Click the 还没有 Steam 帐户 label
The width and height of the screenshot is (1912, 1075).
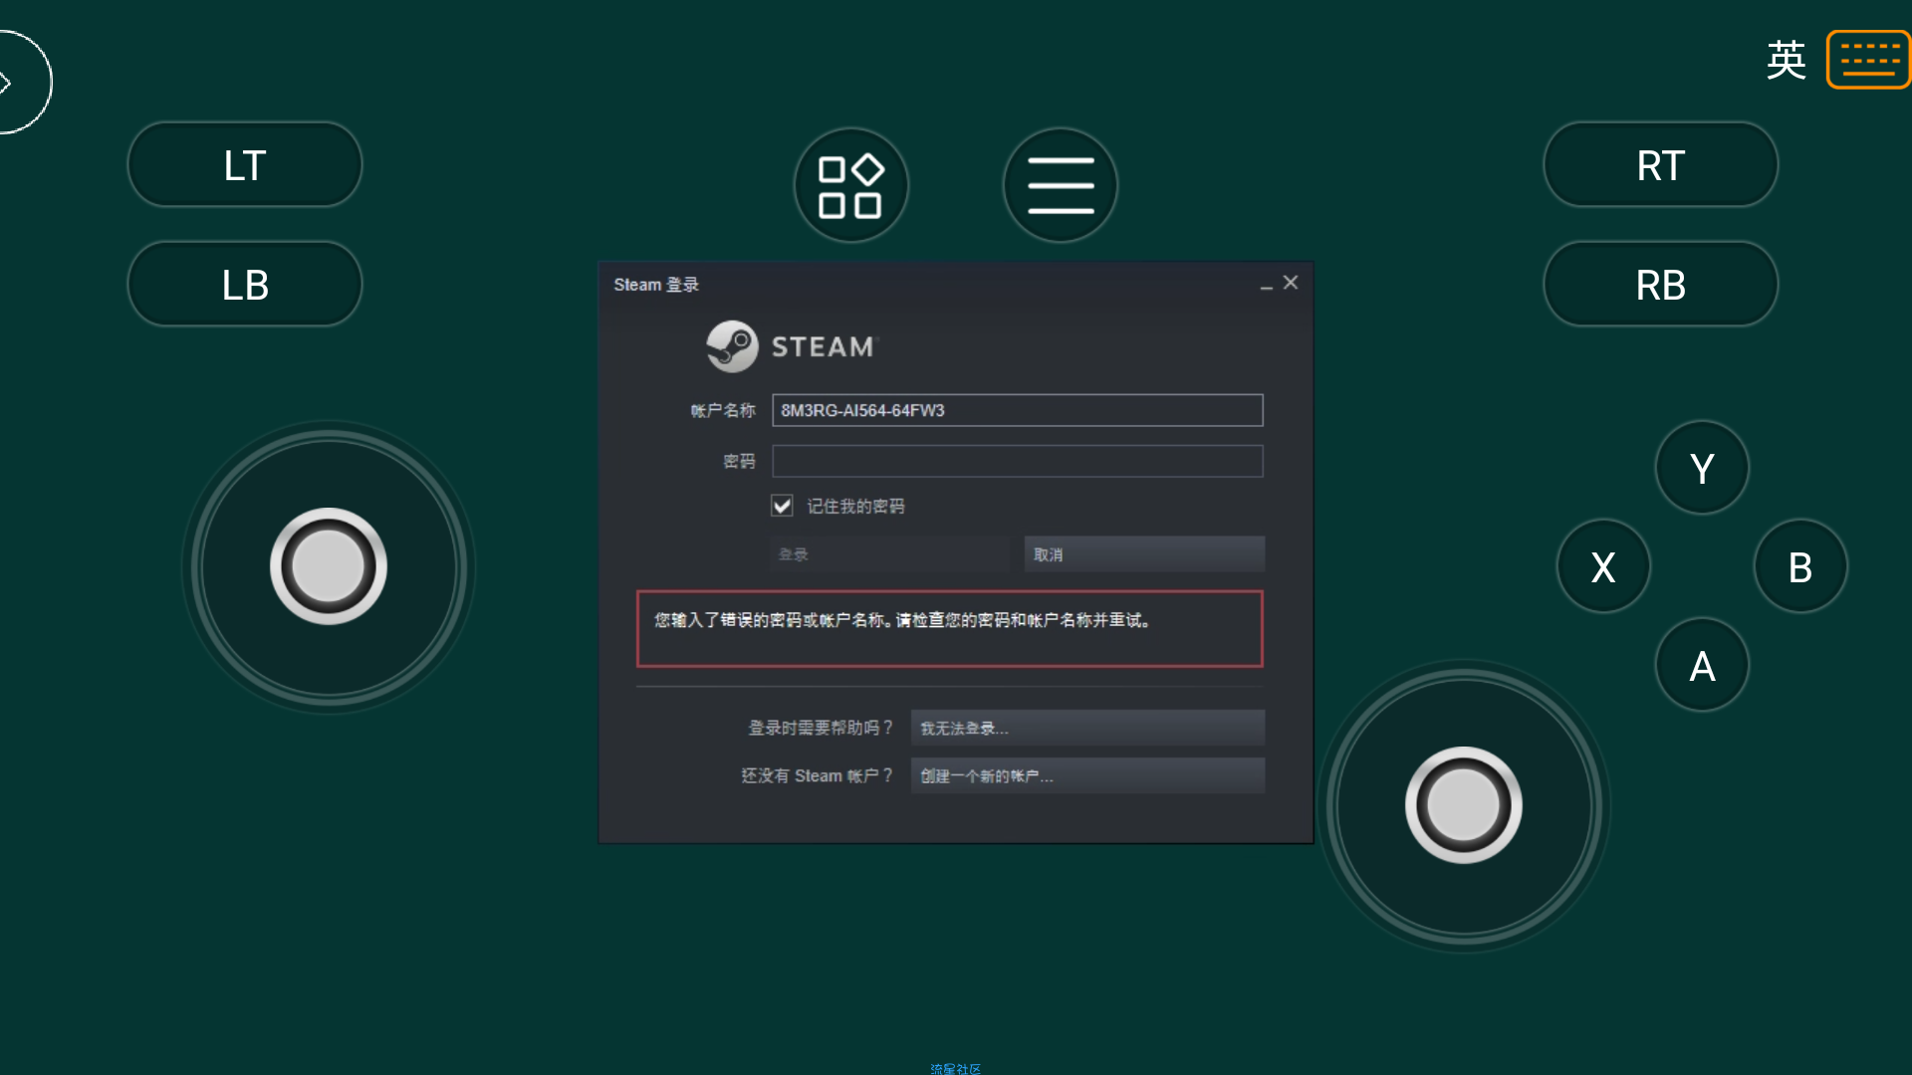817,775
